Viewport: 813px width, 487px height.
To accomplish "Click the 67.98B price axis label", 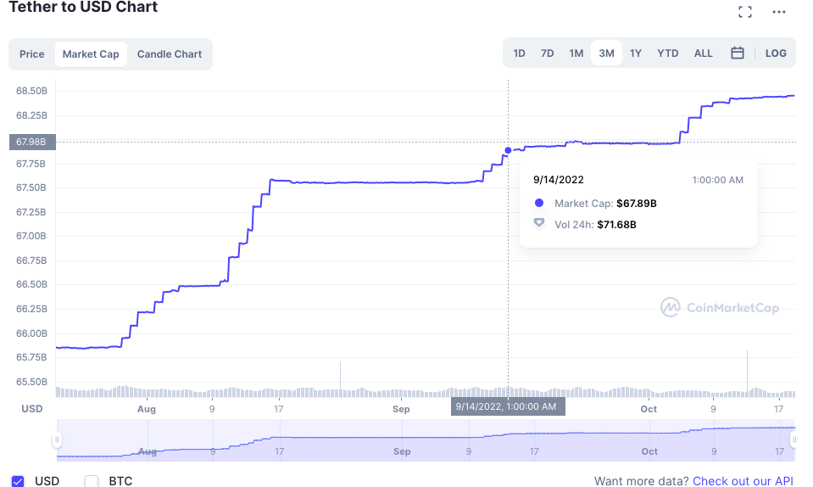I will (x=32, y=142).
